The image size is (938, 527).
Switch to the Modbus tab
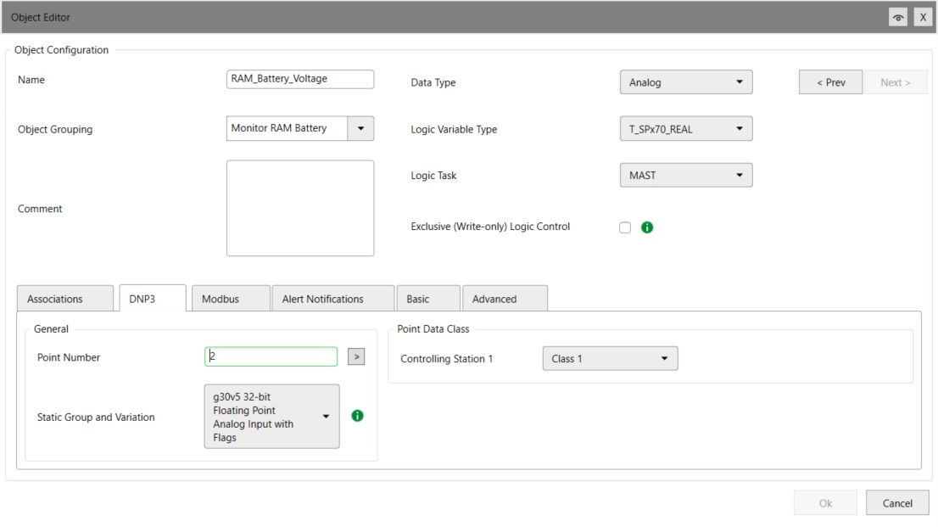click(231, 299)
